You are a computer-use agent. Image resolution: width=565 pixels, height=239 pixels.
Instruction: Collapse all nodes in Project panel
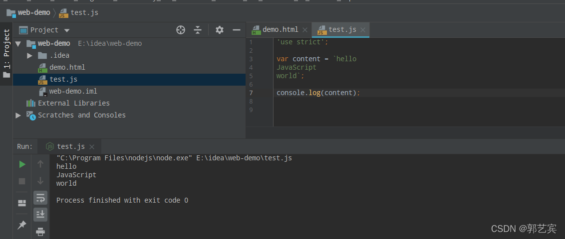[x=198, y=30]
